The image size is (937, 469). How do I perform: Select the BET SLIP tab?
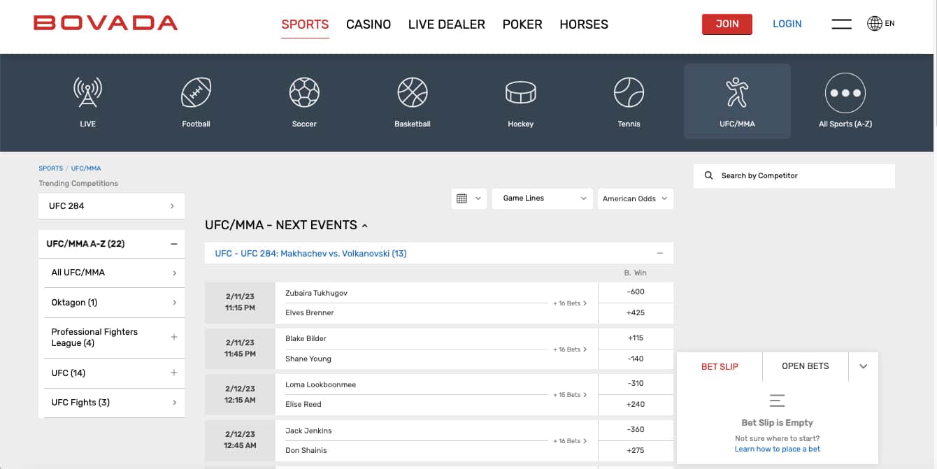click(x=720, y=366)
